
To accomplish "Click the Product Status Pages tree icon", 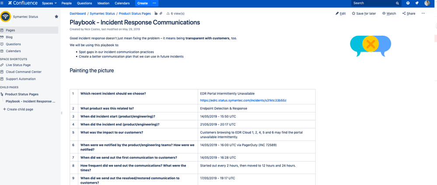I will [2, 94].
